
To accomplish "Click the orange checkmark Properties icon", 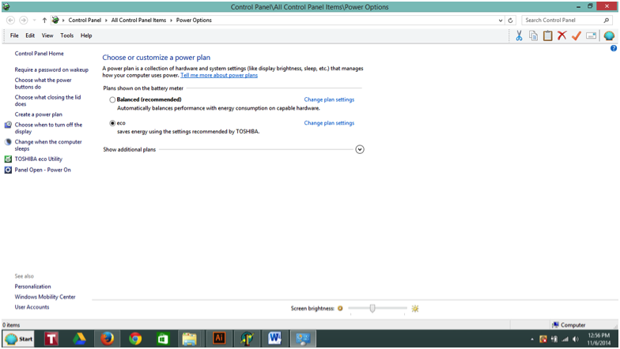I will pos(577,36).
